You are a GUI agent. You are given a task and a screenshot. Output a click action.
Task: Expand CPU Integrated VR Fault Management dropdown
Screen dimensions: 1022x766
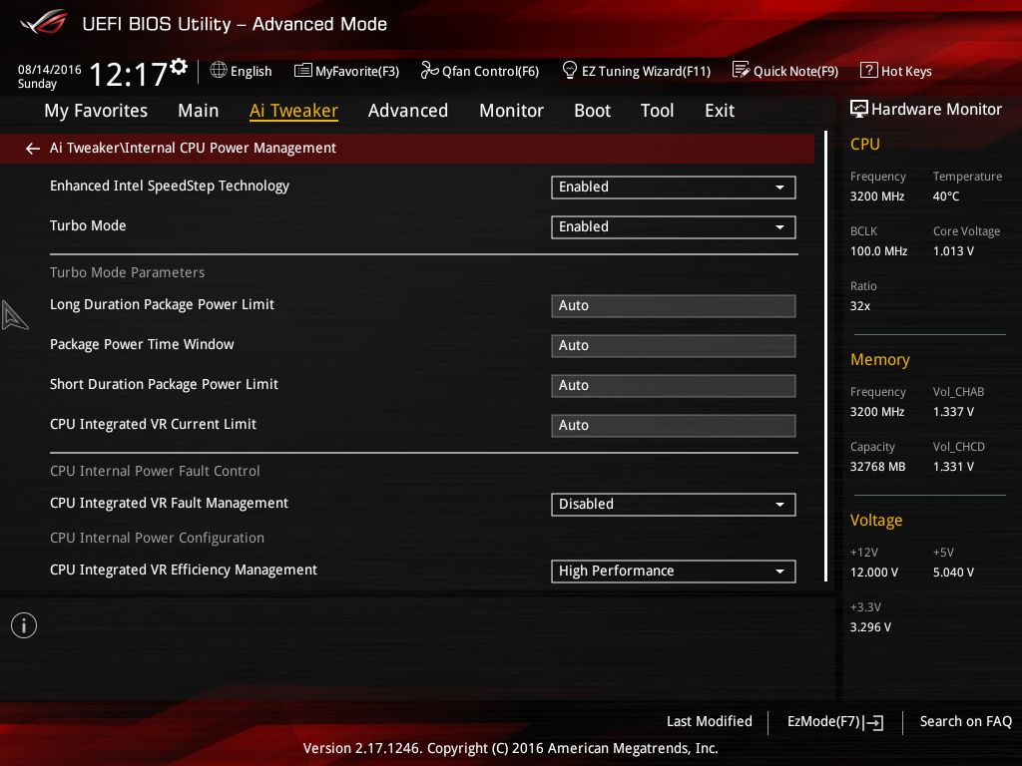673,504
